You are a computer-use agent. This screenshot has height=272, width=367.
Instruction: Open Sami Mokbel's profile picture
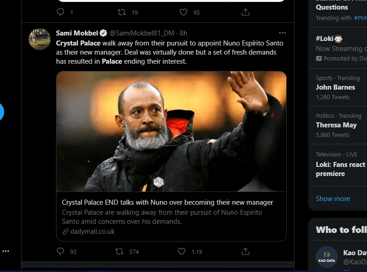tap(40, 39)
